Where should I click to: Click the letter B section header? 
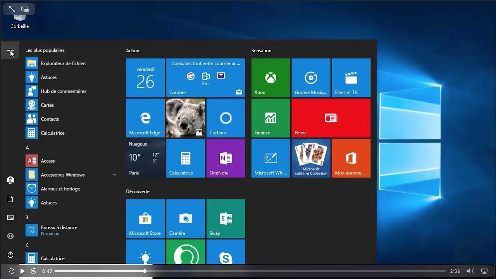[x=27, y=217]
